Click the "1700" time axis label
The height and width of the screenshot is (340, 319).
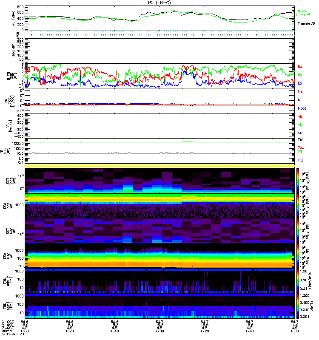(159, 331)
